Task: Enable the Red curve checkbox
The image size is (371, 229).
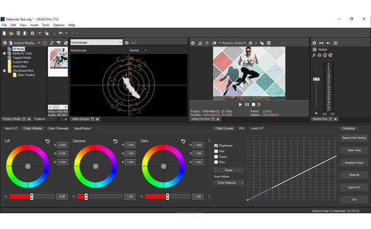Action: (x=217, y=151)
